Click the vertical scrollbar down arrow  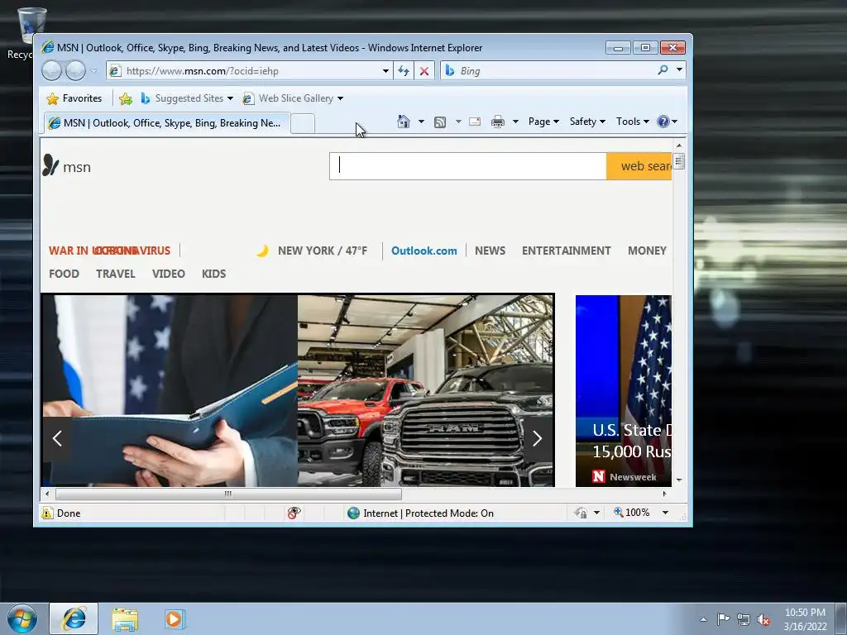pyautogui.click(x=679, y=480)
